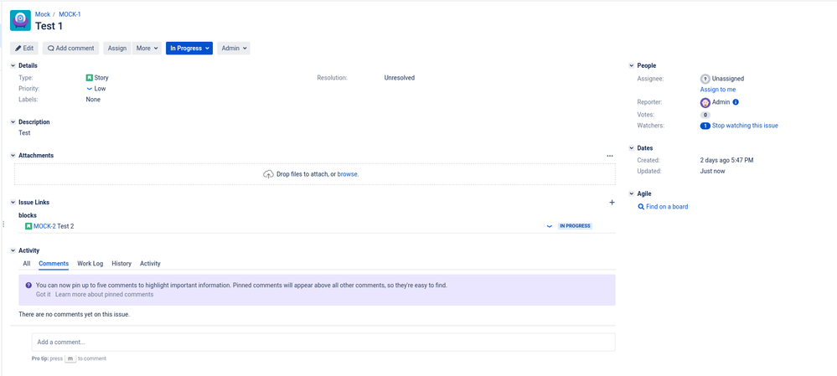
Task: Click the help icon in pinned comments banner
Action: point(28,286)
